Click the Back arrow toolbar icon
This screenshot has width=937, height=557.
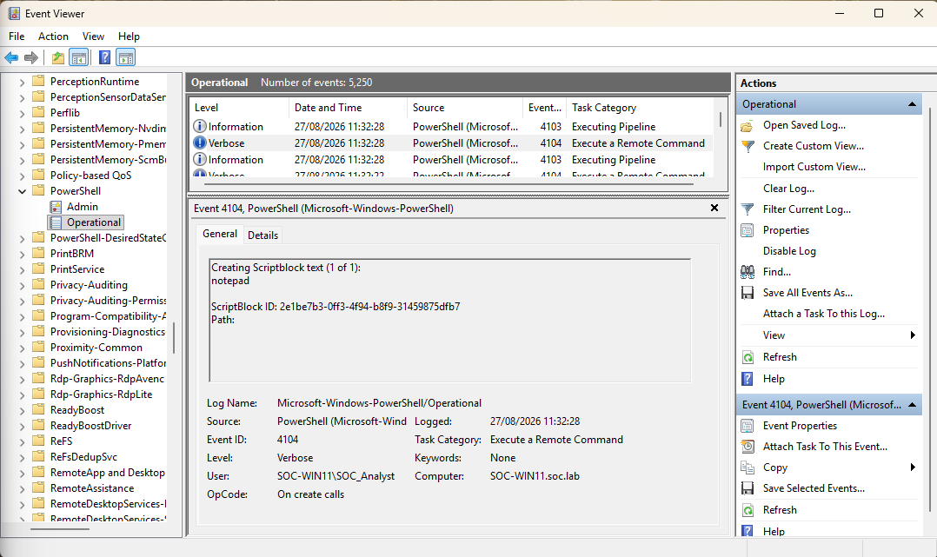[x=11, y=57]
